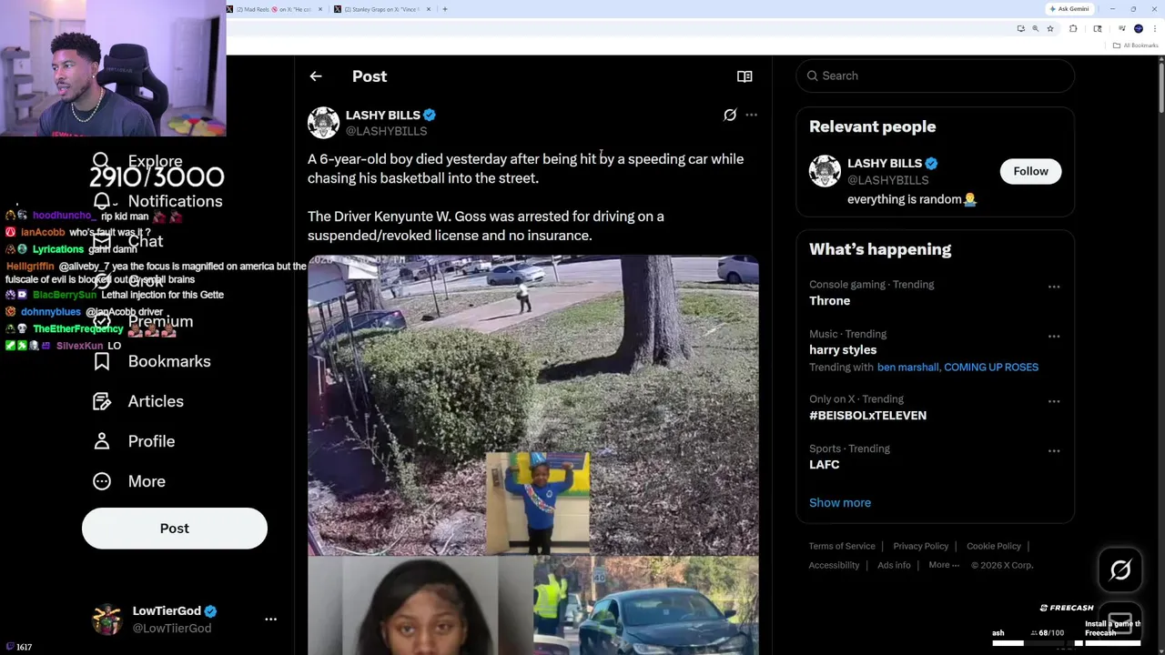Viewport: 1165px width, 655px height.
Task: Click the Articles document icon
Action: [102, 401]
